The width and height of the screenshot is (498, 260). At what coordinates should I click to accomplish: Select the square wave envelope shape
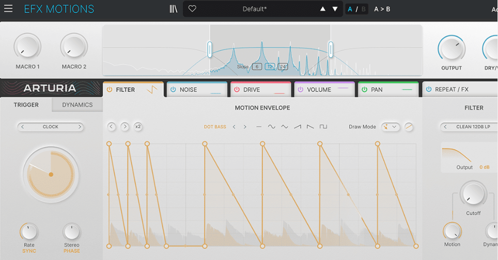323,127
